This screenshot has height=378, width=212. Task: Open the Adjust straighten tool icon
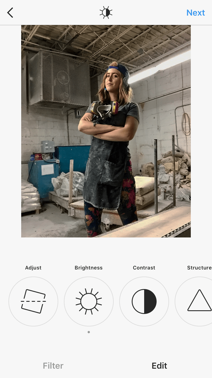pyautogui.click(x=33, y=301)
